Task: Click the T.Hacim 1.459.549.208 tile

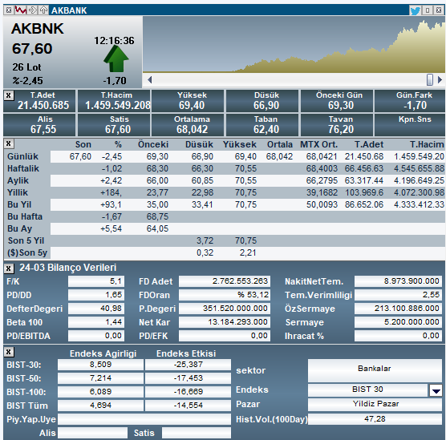Action: (x=114, y=101)
